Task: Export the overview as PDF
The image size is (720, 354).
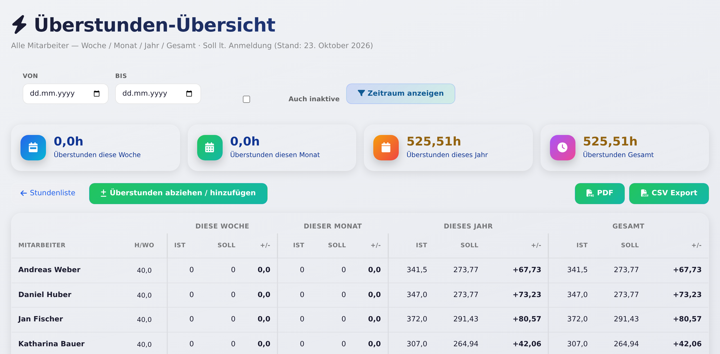Action: (x=600, y=194)
